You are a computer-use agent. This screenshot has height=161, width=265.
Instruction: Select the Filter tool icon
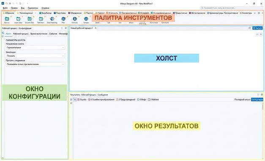(x=63, y=19)
